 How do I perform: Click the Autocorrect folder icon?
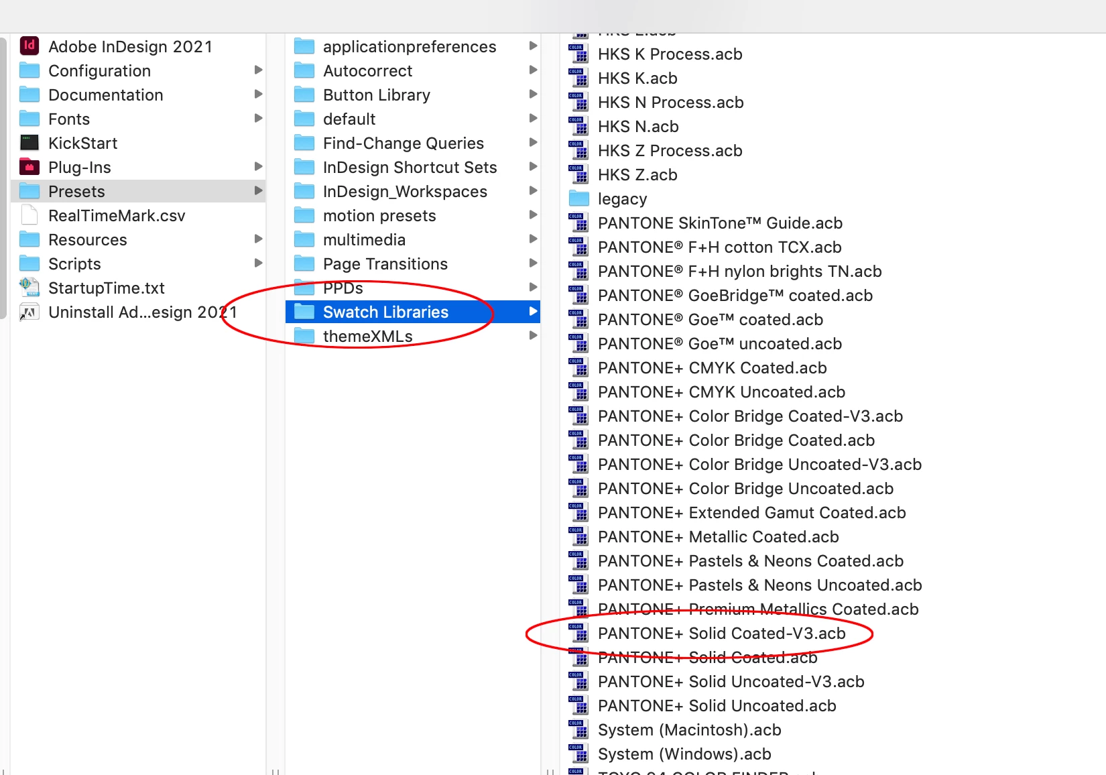click(x=304, y=70)
